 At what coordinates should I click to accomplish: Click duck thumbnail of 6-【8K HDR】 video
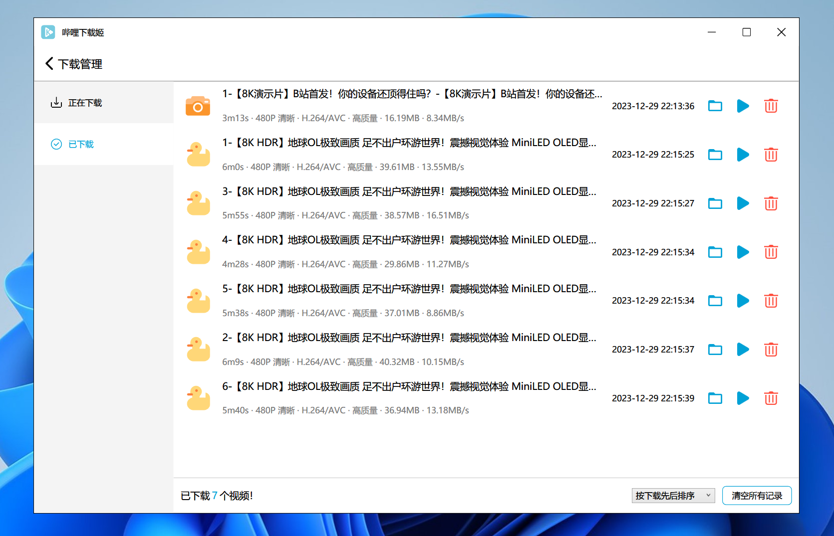[x=198, y=398]
